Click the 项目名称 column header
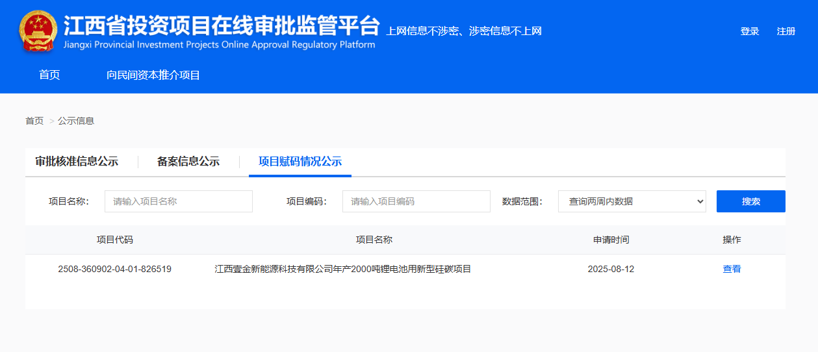The width and height of the screenshot is (818, 352). (x=374, y=240)
